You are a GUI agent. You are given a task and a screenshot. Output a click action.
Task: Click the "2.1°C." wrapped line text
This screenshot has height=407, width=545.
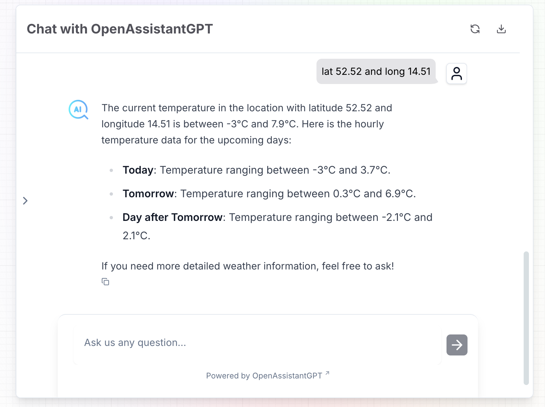(136, 236)
